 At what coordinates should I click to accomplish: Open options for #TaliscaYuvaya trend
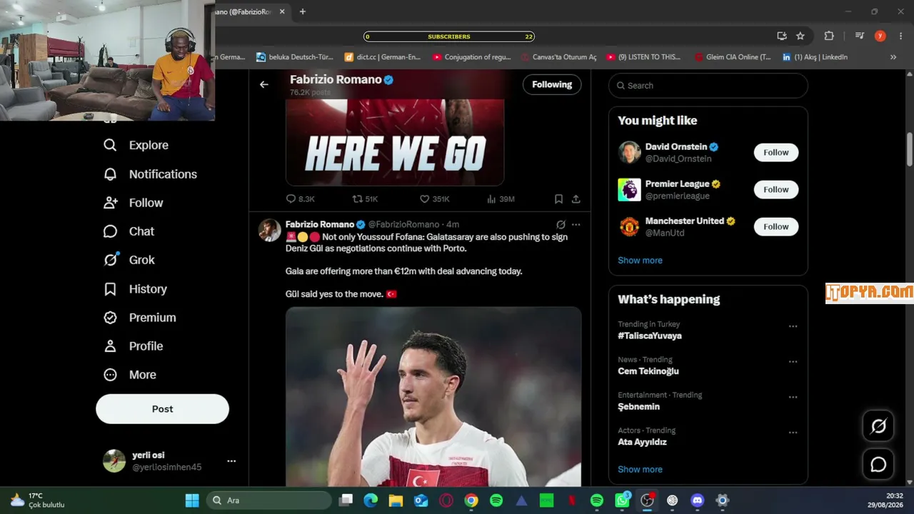(x=793, y=326)
